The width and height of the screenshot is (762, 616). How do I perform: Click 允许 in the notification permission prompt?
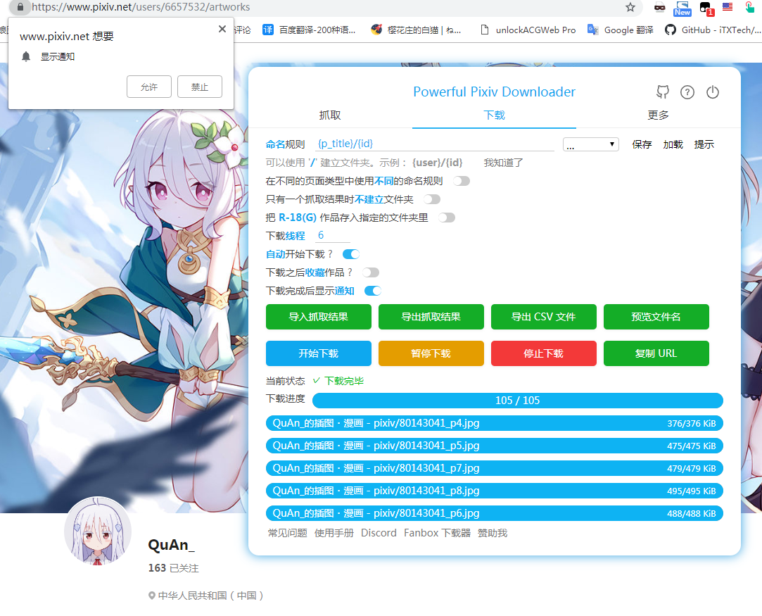coord(148,87)
